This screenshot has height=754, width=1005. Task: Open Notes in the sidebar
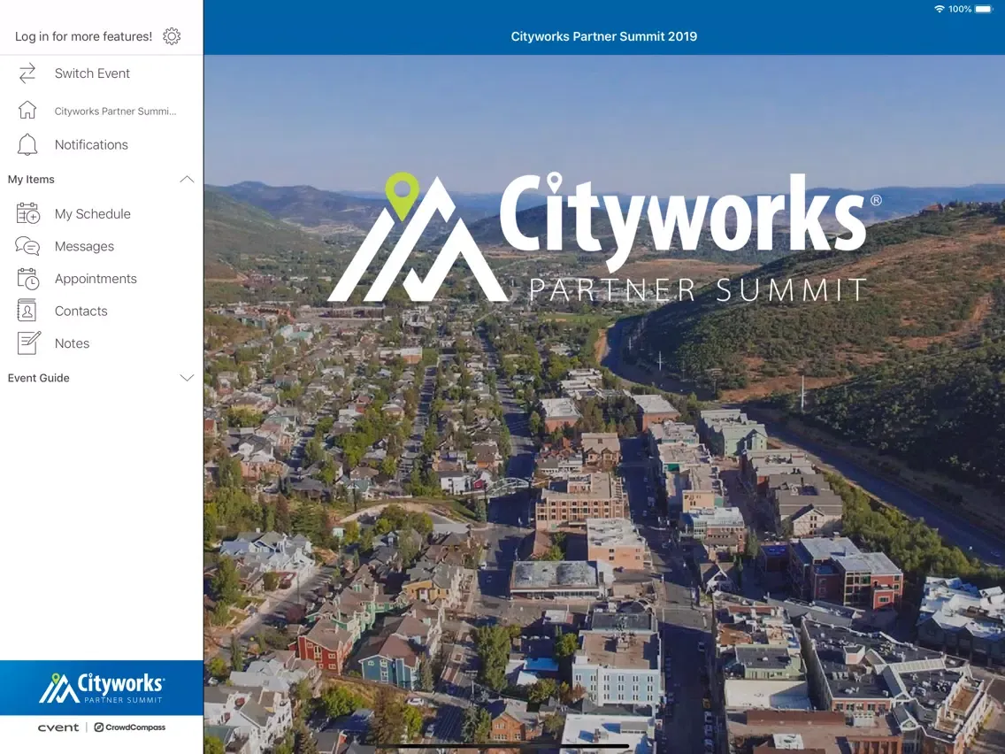[x=102, y=343]
